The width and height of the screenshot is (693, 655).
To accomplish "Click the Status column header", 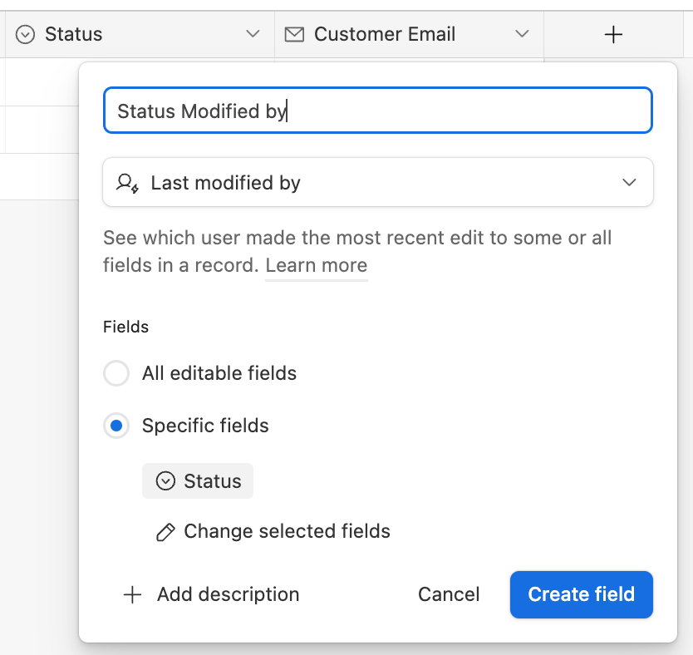I will point(140,34).
